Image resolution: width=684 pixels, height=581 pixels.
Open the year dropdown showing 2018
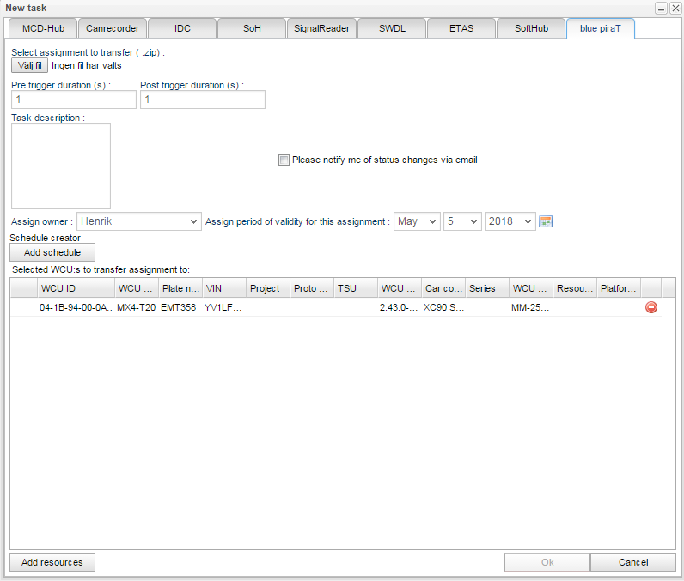510,221
